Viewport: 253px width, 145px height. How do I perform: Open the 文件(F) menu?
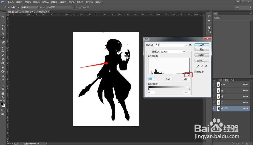pos(10,2)
